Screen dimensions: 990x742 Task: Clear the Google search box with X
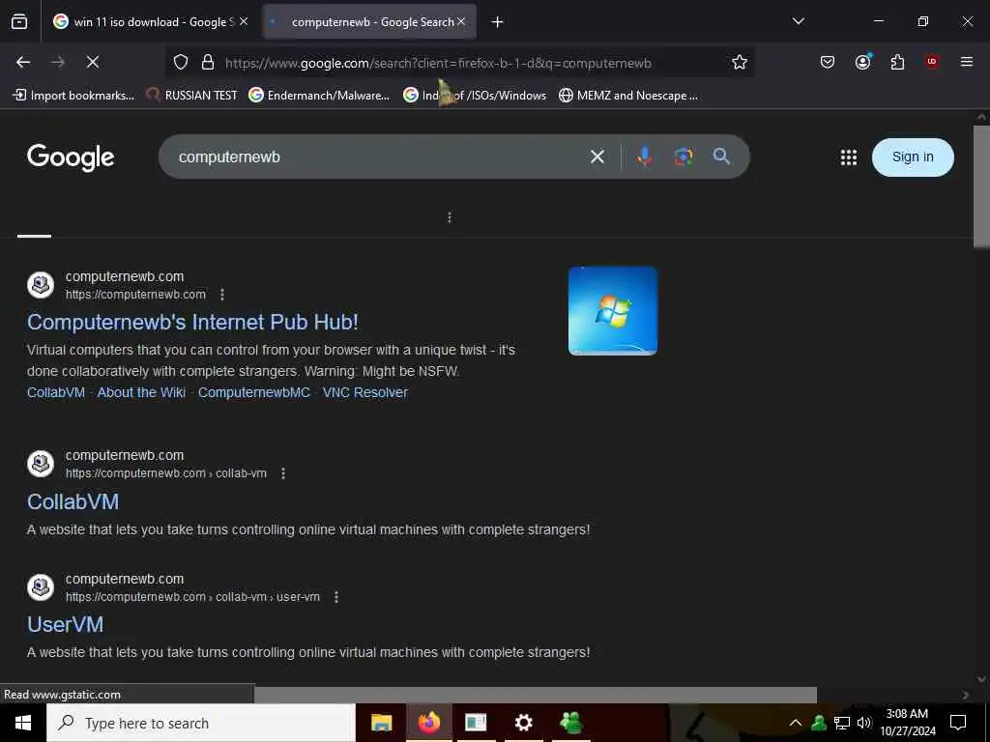(x=597, y=157)
